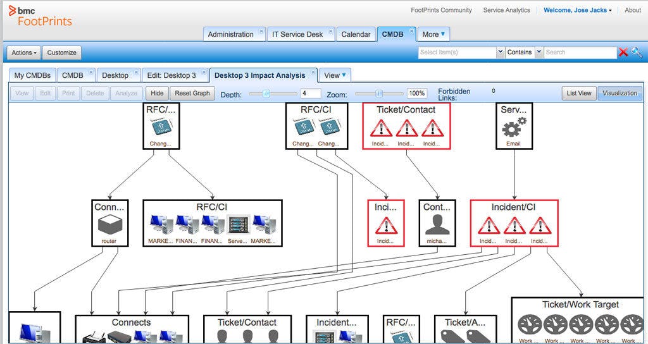Image resolution: width=648 pixels, height=344 pixels.
Task: Select middle warning icon in Incident/CI node
Action: tap(514, 226)
